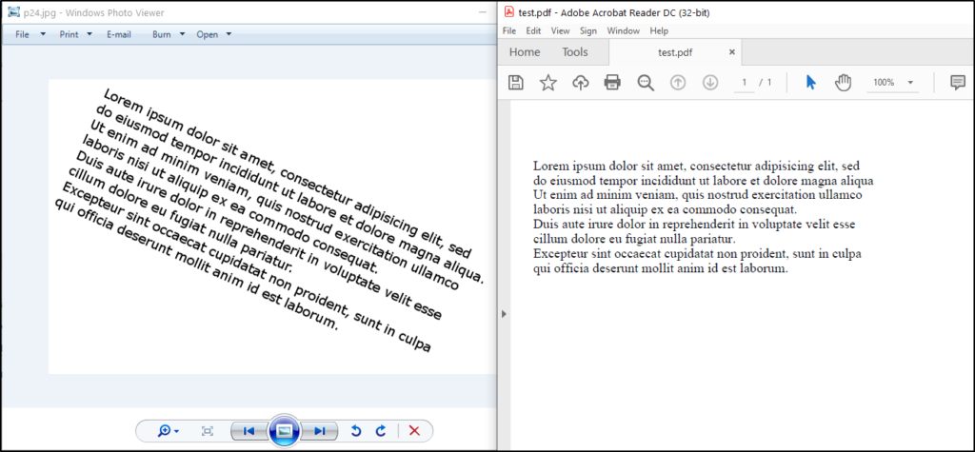This screenshot has height=452, width=975.
Task: Delete the photo with the red X
Action: coord(414,431)
